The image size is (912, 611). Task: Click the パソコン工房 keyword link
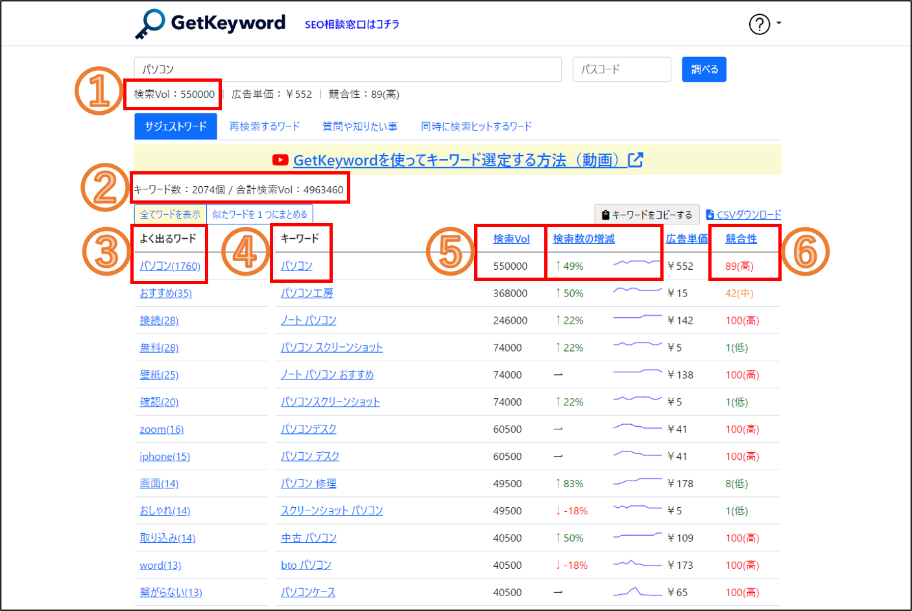pyautogui.click(x=307, y=293)
